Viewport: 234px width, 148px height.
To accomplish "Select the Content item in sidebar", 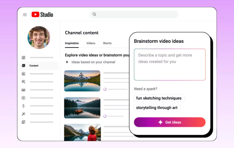I will [39, 66].
